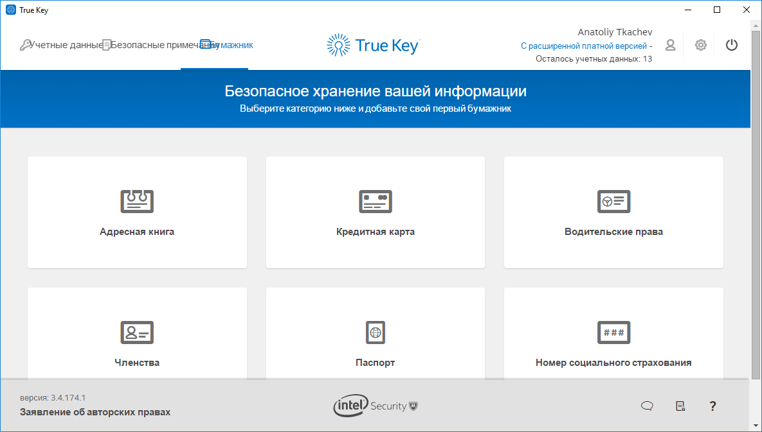Click the device/notes icon in footer
The image size is (762, 432).
click(x=680, y=406)
